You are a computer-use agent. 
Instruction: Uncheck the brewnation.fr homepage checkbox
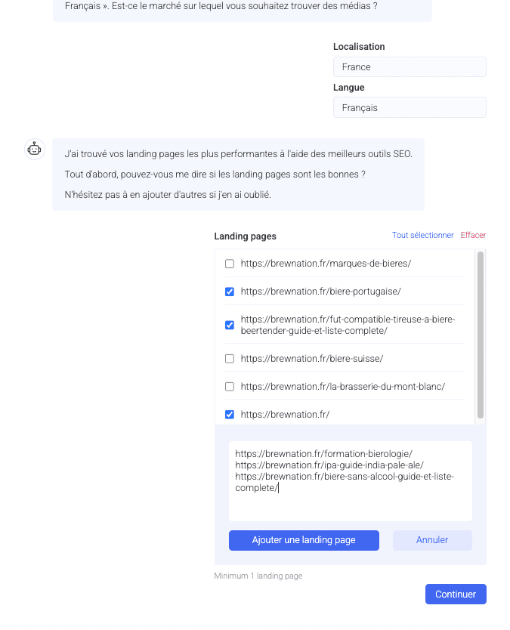(230, 414)
